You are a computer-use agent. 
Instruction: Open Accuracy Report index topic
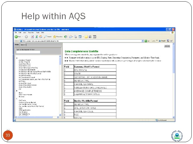tap(24, 60)
